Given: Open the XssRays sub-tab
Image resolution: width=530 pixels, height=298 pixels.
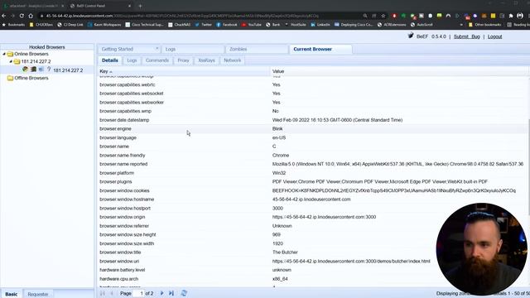Looking at the screenshot, I should (206, 60).
